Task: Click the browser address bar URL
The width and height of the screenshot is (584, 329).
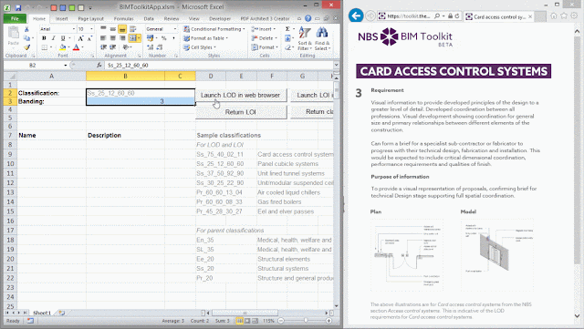Action: [x=409, y=16]
